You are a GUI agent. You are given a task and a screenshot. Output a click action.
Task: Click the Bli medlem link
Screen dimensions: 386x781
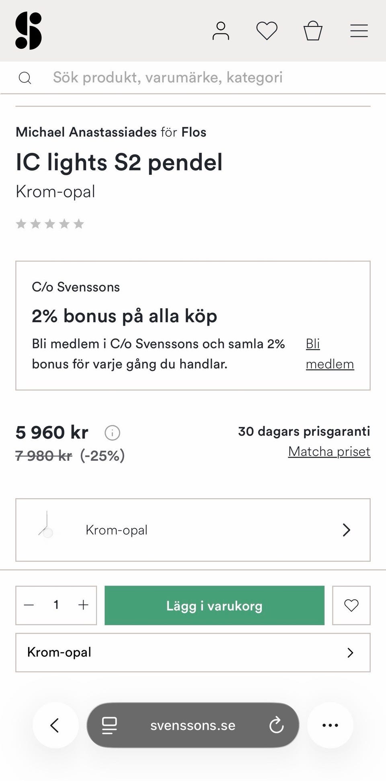(x=329, y=354)
